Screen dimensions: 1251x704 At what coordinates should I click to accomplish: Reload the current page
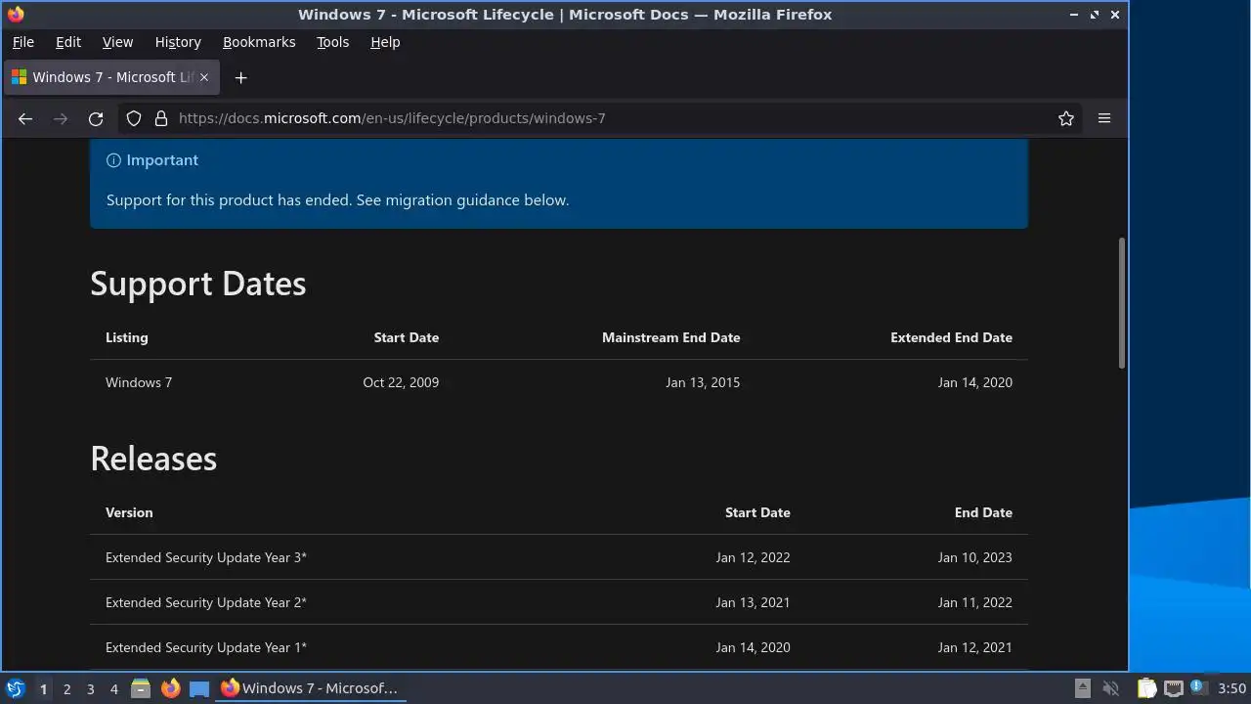pos(96,118)
